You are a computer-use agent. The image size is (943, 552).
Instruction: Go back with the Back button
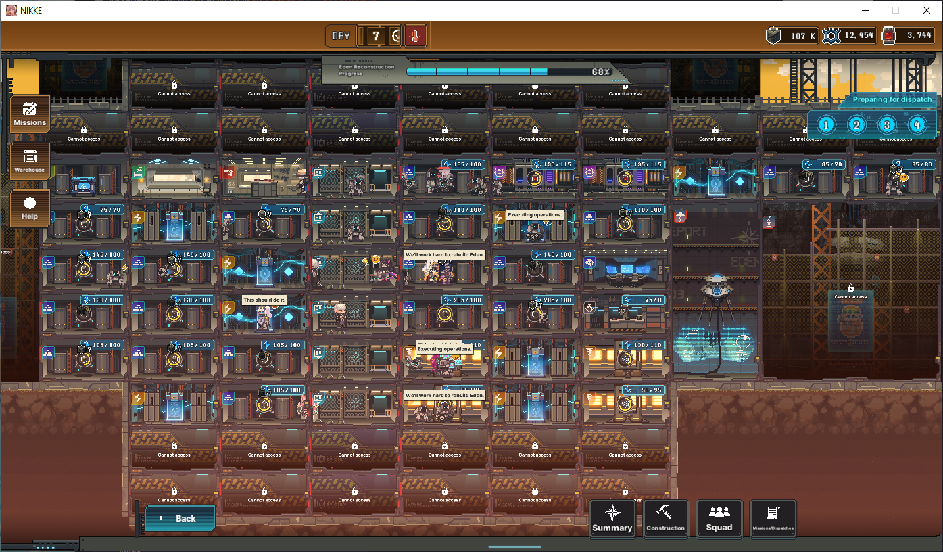coord(180,518)
